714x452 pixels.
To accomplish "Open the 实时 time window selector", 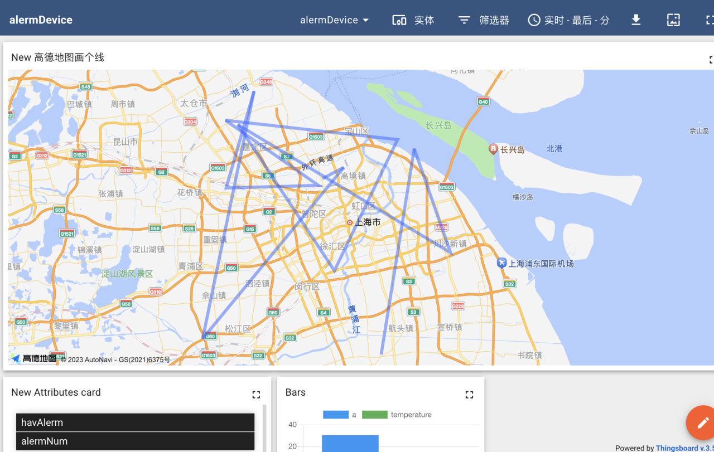I will [569, 20].
